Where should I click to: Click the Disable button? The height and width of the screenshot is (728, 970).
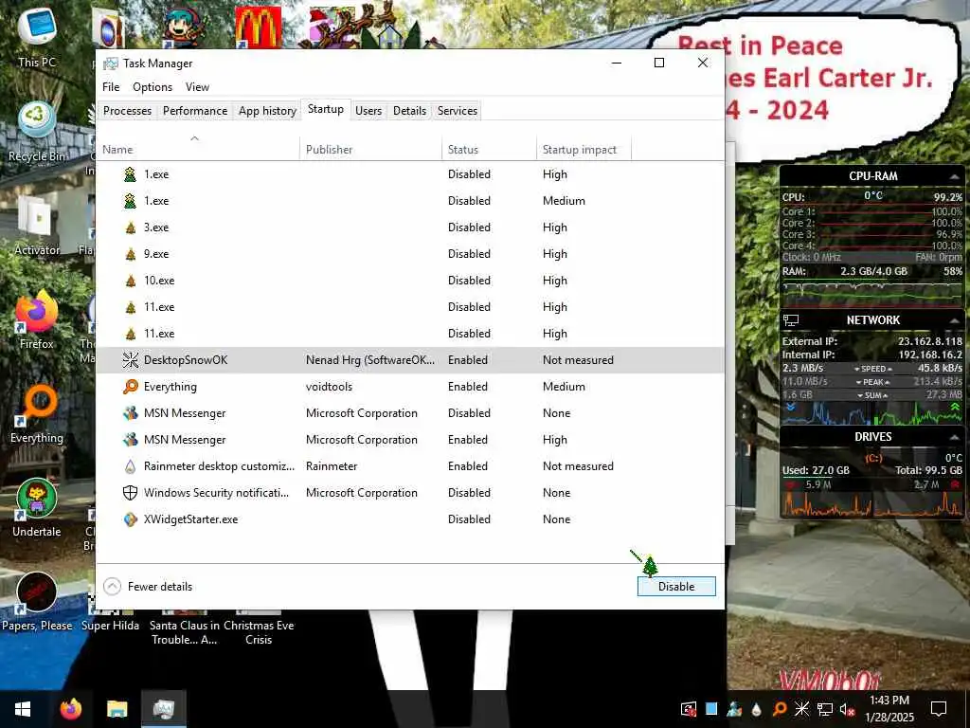tap(676, 586)
